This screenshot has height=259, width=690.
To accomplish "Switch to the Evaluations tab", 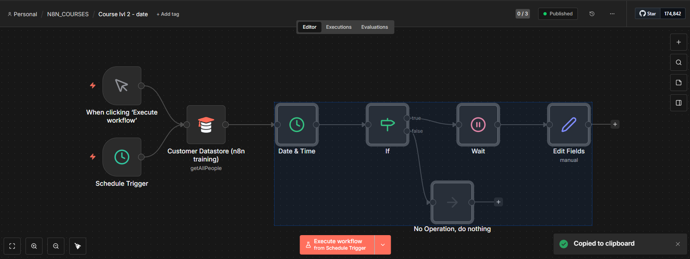I will coord(374,27).
